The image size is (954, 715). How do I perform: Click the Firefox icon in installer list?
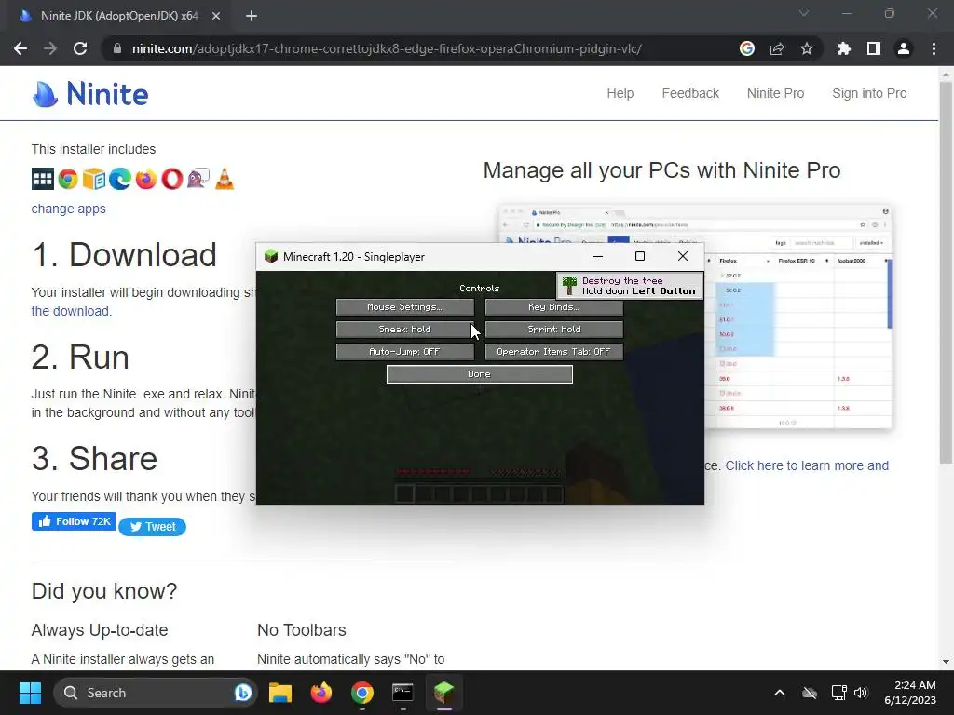tap(146, 179)
